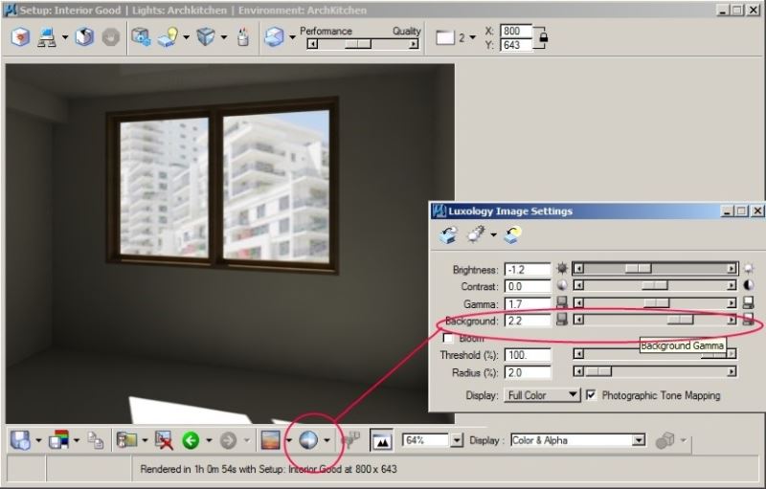Click the delete image red X icon
766x489 pixels.
tap(164, 440)
